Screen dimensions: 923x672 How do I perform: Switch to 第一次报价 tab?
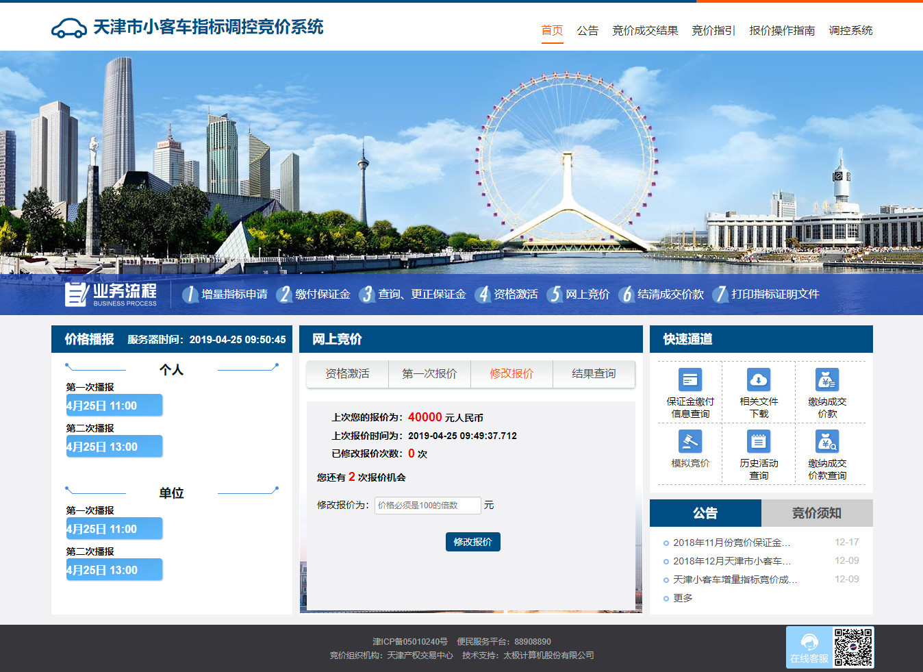[x=429, y=374]
